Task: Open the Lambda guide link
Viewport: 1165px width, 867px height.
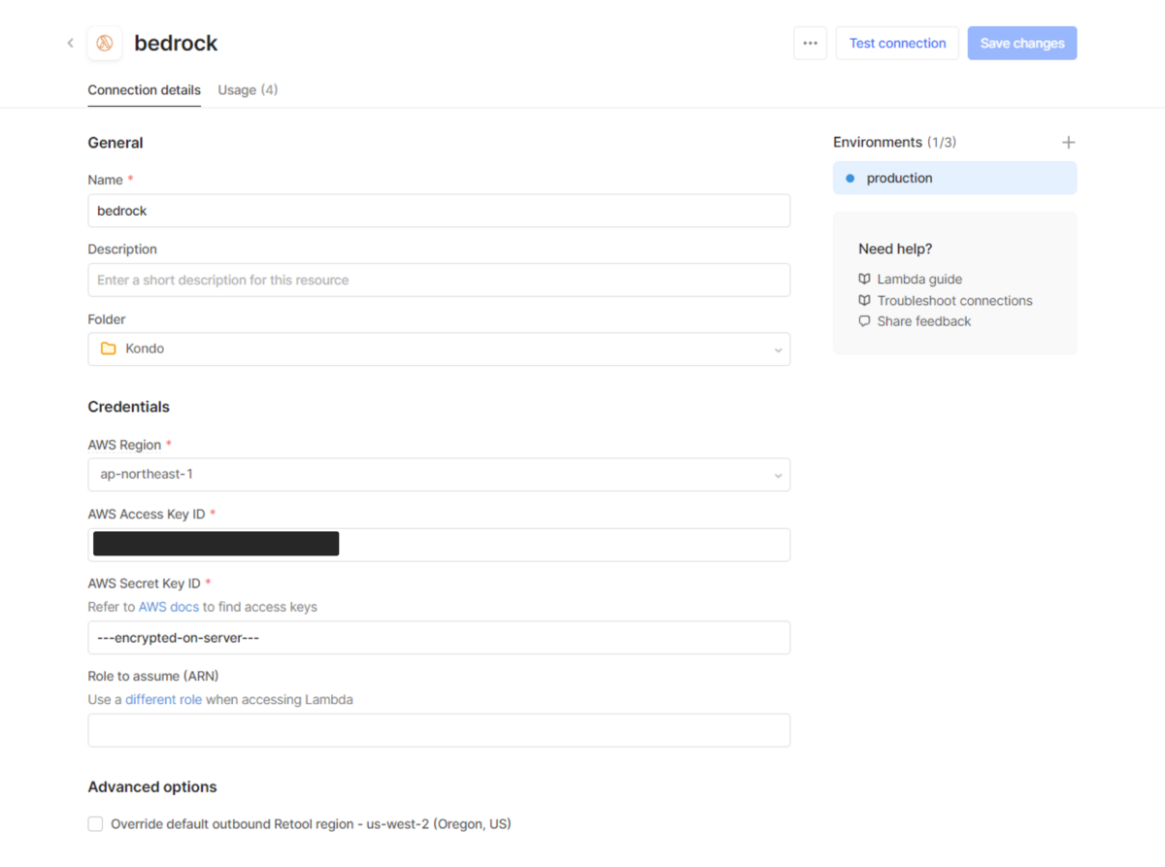Action: tap(919, 279)
